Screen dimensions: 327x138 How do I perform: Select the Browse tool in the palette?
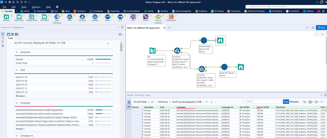point(6,16)
